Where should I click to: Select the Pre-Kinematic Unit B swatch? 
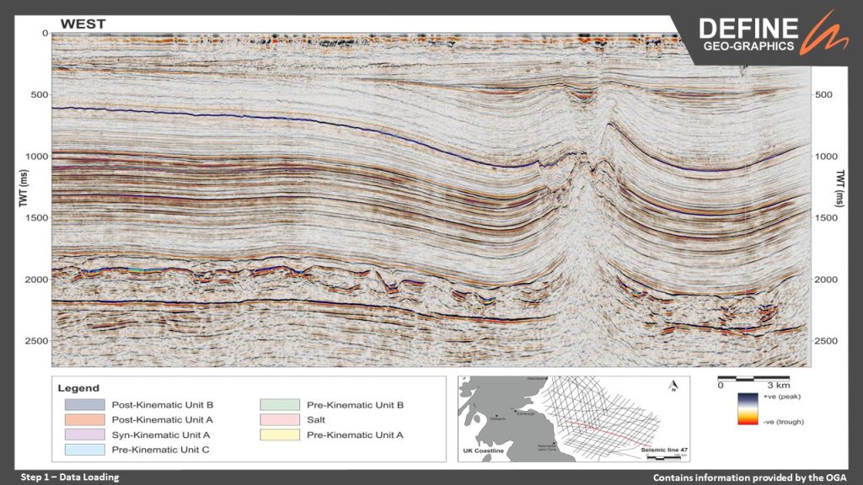279,405
